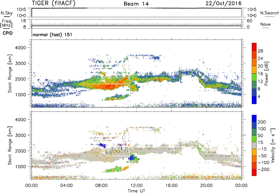Viewport: 279px width, 193px height.
Task: Click the 28 dB colorbar tick label
Action: click(260, 51)
